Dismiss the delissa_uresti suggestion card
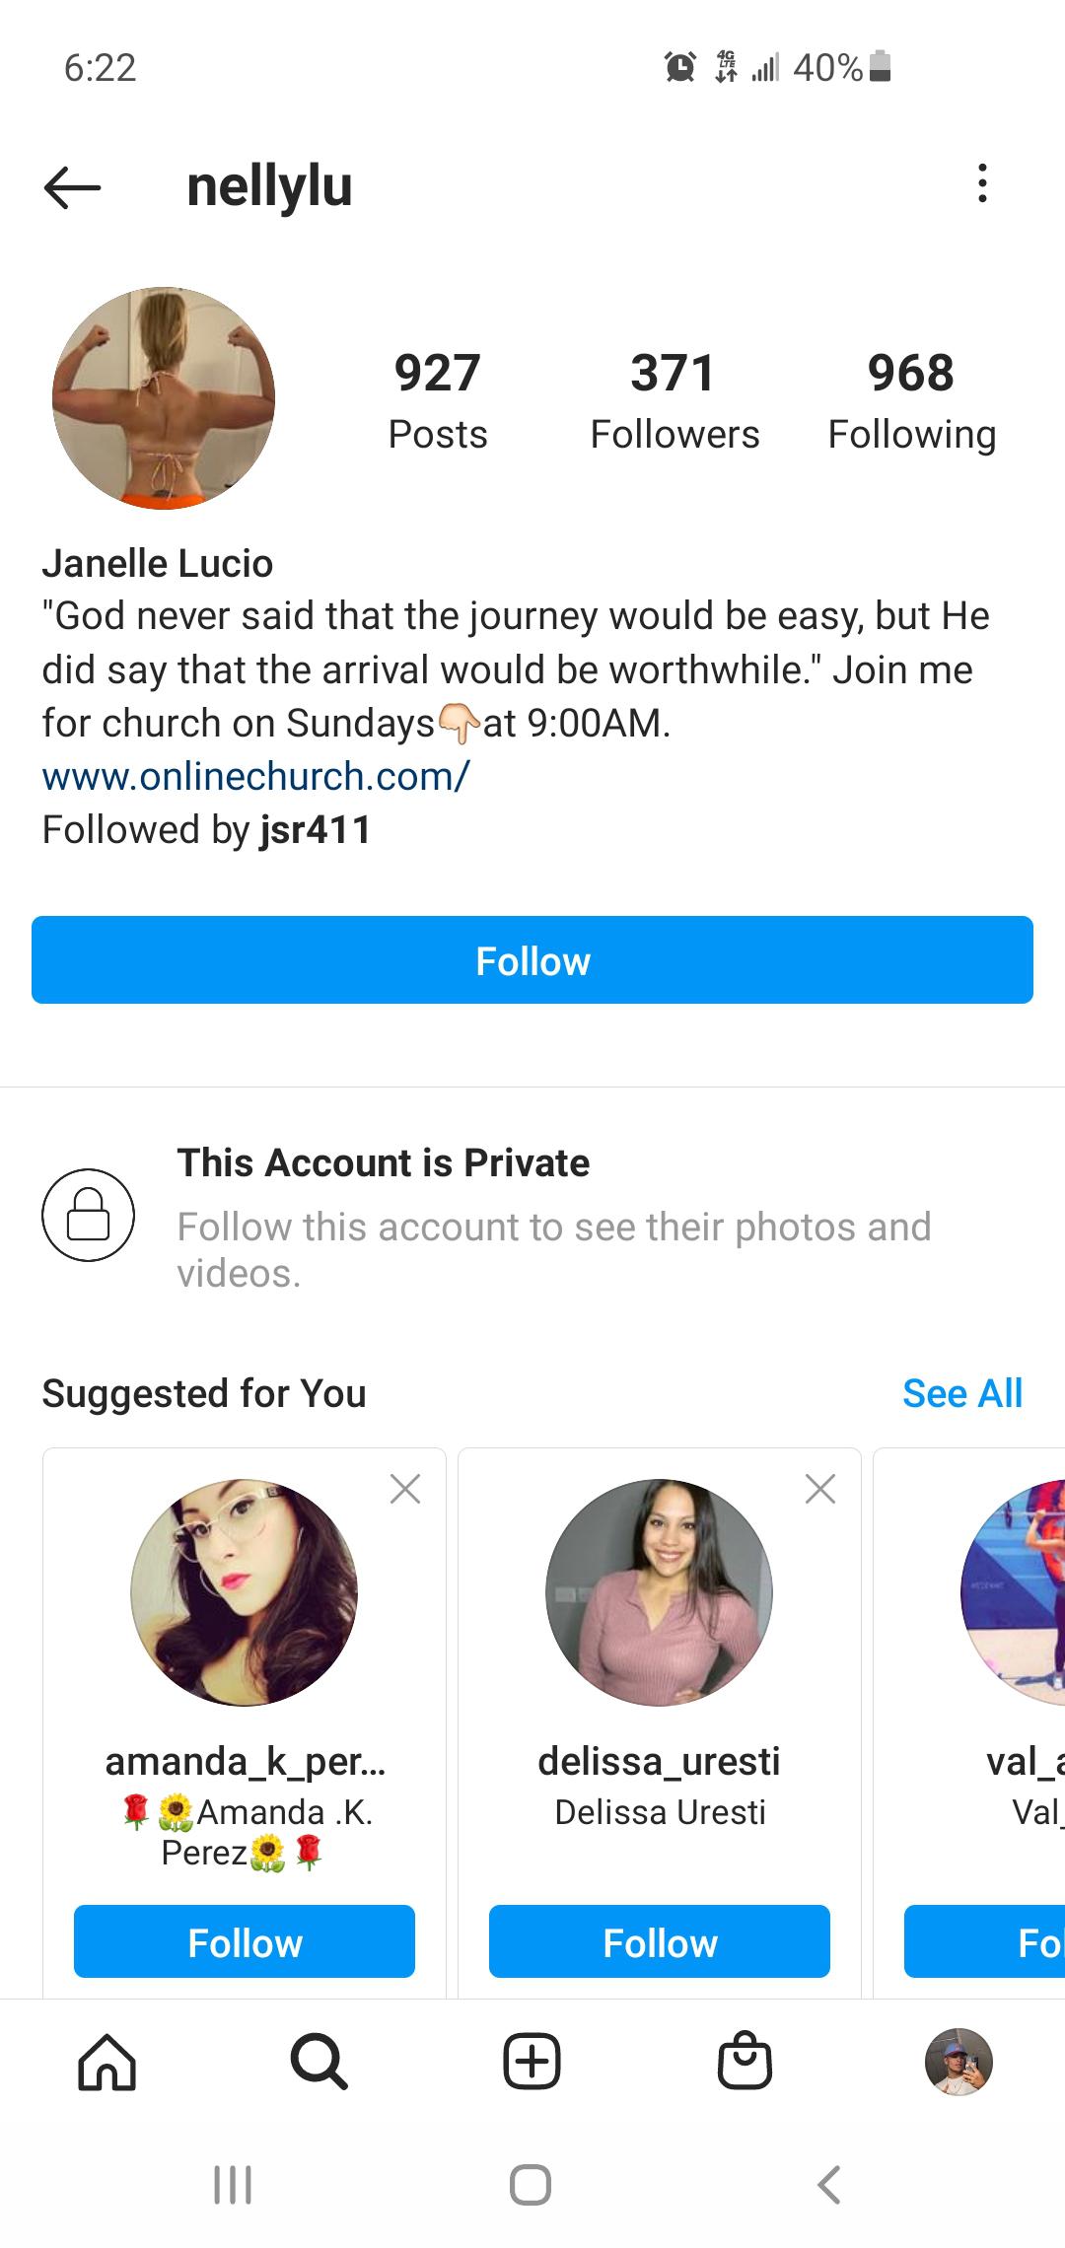The width and height of the screenshot is (1065, 2248). point(820,1489)
